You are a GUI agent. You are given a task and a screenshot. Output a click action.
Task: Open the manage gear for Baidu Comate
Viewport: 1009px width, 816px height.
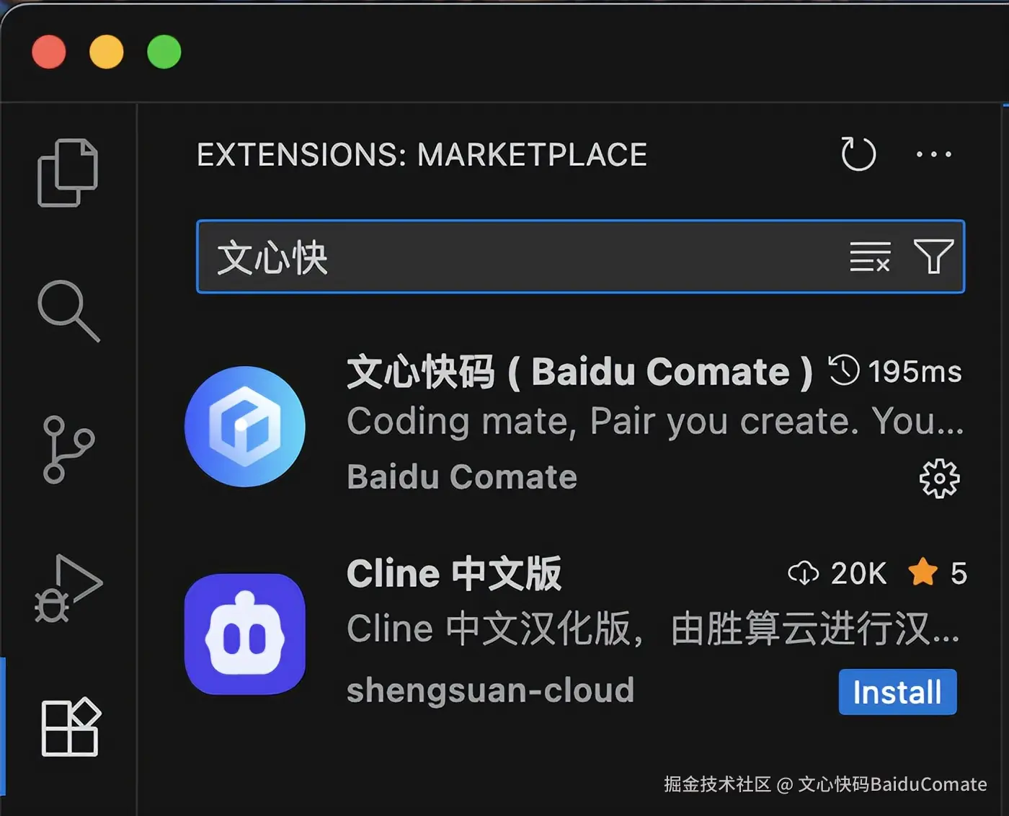[x=940, y=479]
